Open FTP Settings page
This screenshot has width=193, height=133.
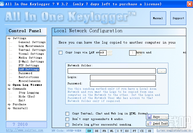click(29, 66)
